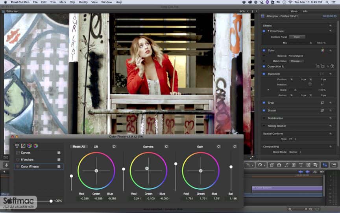
Task: Open the Trim menu
Action: [53, 2]
